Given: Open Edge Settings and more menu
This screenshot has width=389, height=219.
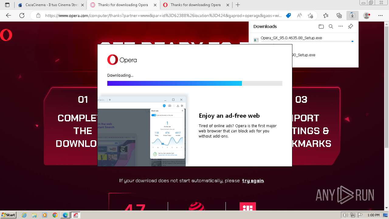Looking at the screenshot, I should tap(380, 16).
